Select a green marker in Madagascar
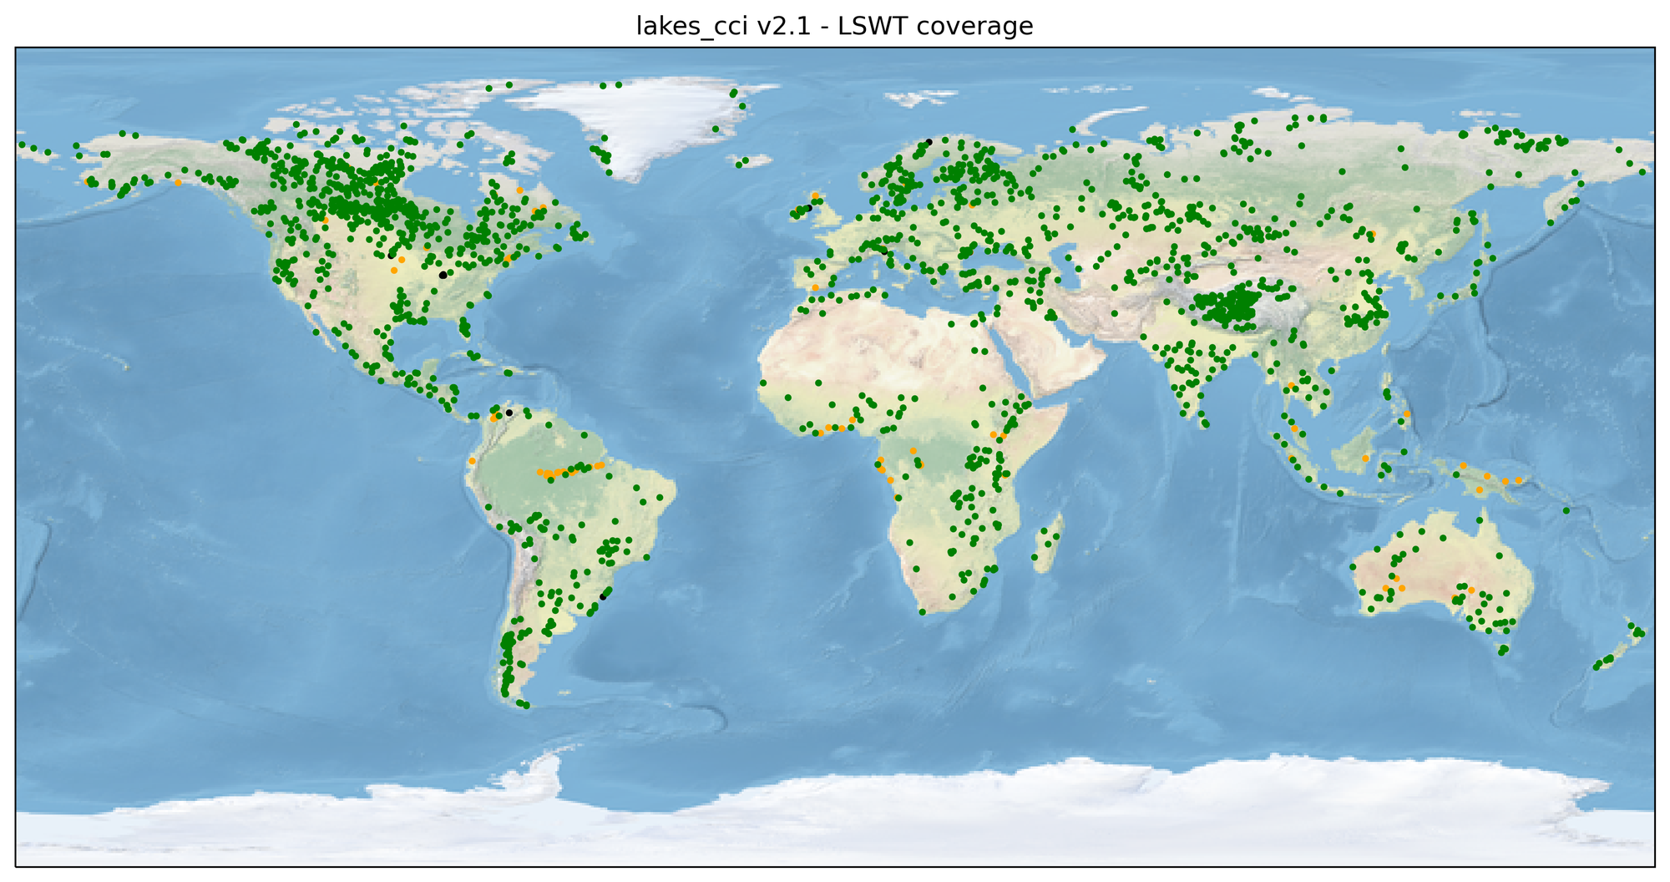This screenshot has height=882, width=1670. (x=1049, y=543)
